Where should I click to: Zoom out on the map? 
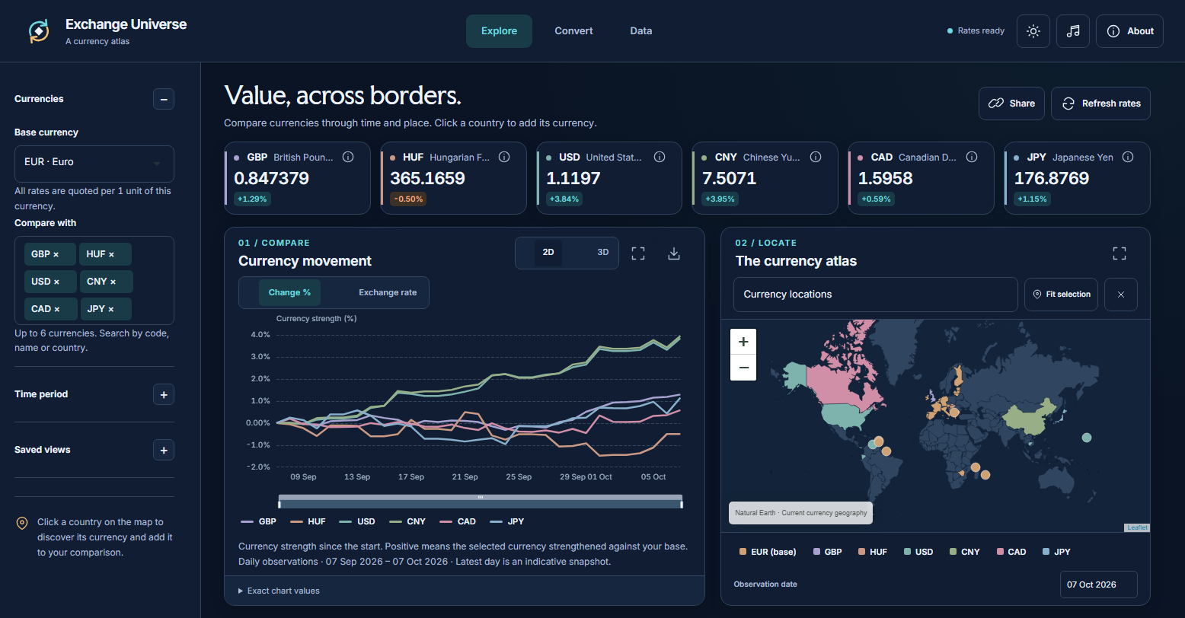coord(743,368)
